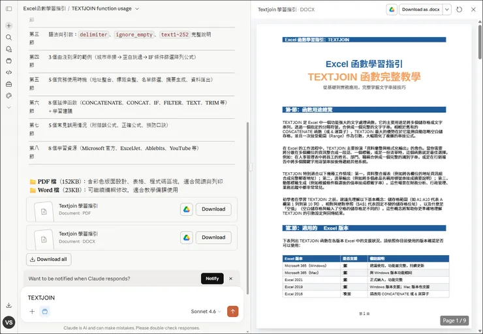Image resolution: width=483 pixels, height=334 pixels.
Task: Open the Code icon in sidebar
Action: point(8,72)
